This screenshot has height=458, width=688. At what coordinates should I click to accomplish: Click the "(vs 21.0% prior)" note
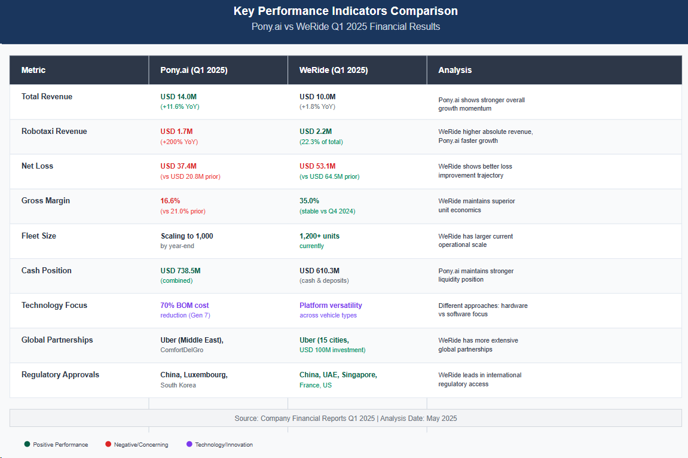pyautogui.click(x=183, y=211)
